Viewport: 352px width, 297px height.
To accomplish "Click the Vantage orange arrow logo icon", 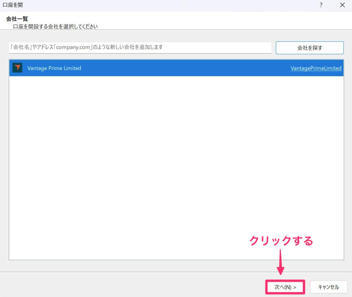I will pyautogui.click(x=17, y=68).
